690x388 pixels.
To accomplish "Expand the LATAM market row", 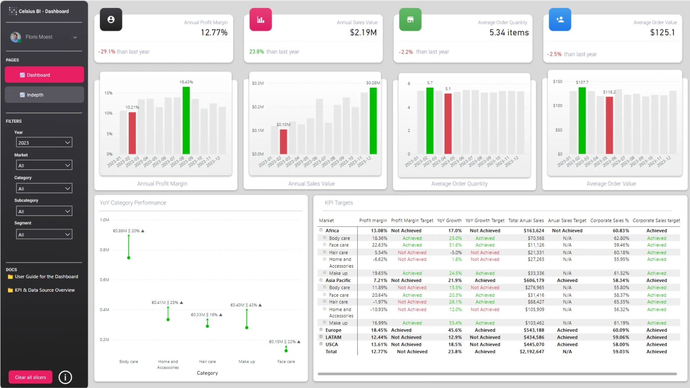I will (321, 337).
